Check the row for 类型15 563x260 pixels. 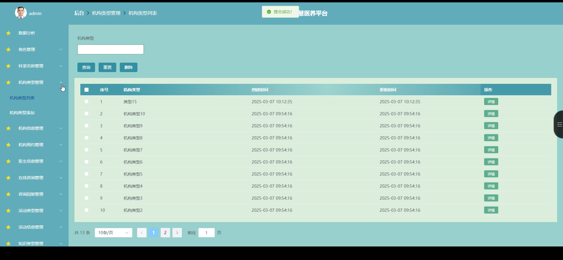(87, 101)
